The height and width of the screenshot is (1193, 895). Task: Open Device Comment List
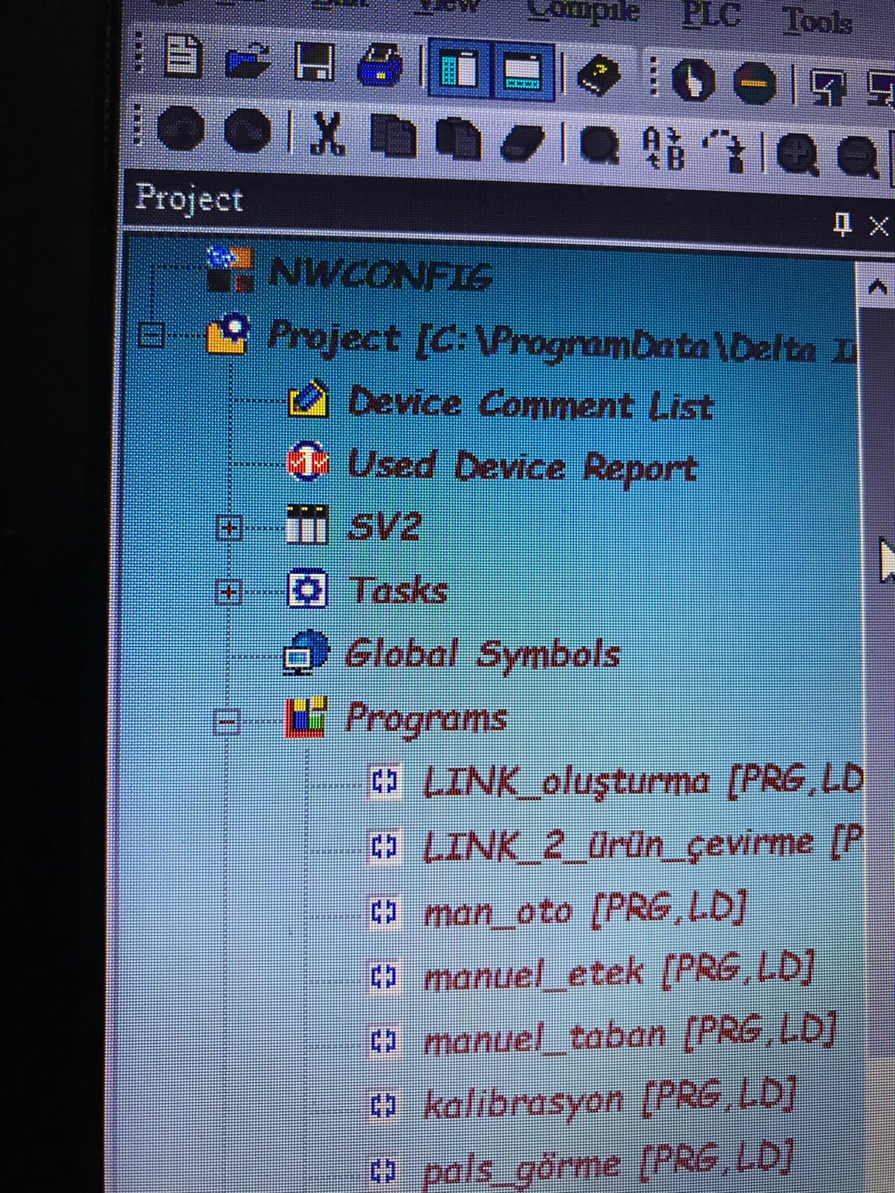pos(530,404)
